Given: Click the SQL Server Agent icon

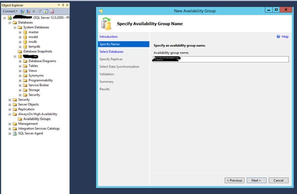Looking at the screenshot, I should 15,133.
